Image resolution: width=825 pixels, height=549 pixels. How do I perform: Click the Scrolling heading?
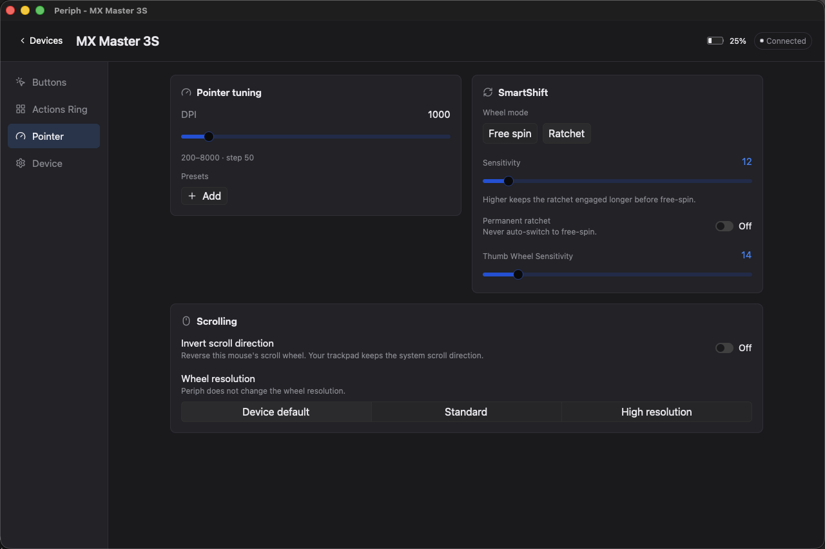(x=217, y=322)
